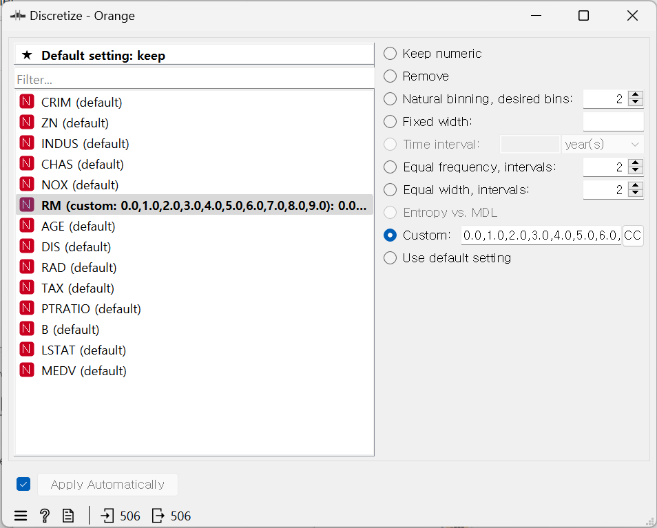Select Equal frequency radio button
The image size is (657, 528).
390,167
